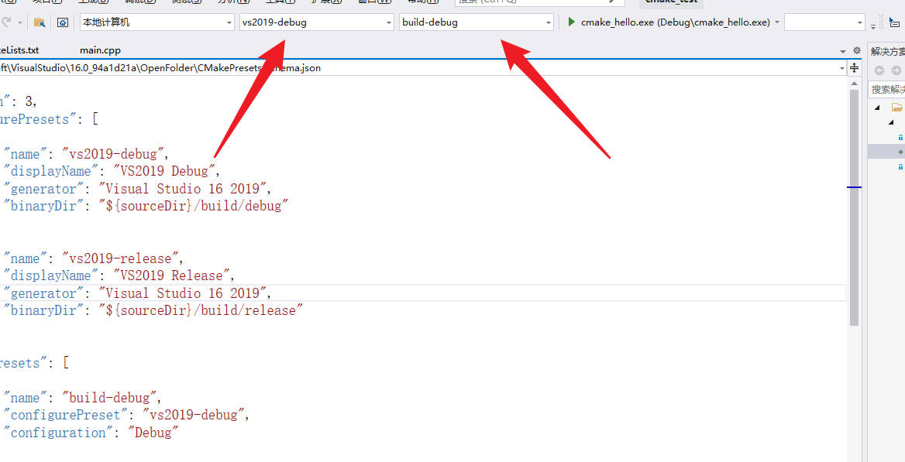Click the folder browse icon on the toolbar
This screenshot has width=905, height=462.
[39, 22]
